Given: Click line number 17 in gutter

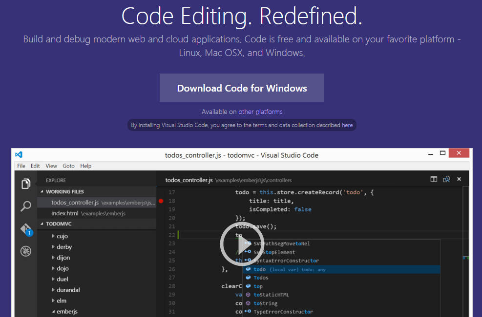Looking at the screenshot, I should coord(172,192).
